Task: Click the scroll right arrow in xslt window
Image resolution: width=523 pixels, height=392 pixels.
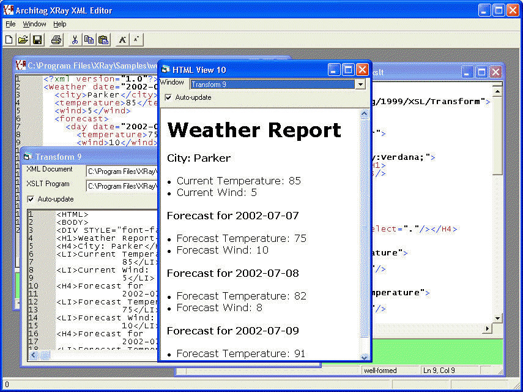Action: tap(488, 328)
